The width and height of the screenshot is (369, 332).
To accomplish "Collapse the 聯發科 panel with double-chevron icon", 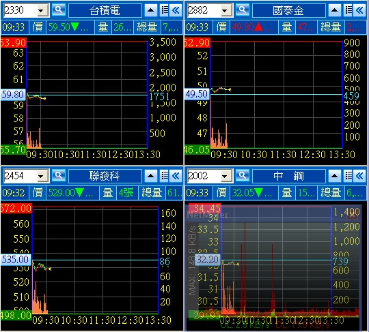I will click(176, 176).
